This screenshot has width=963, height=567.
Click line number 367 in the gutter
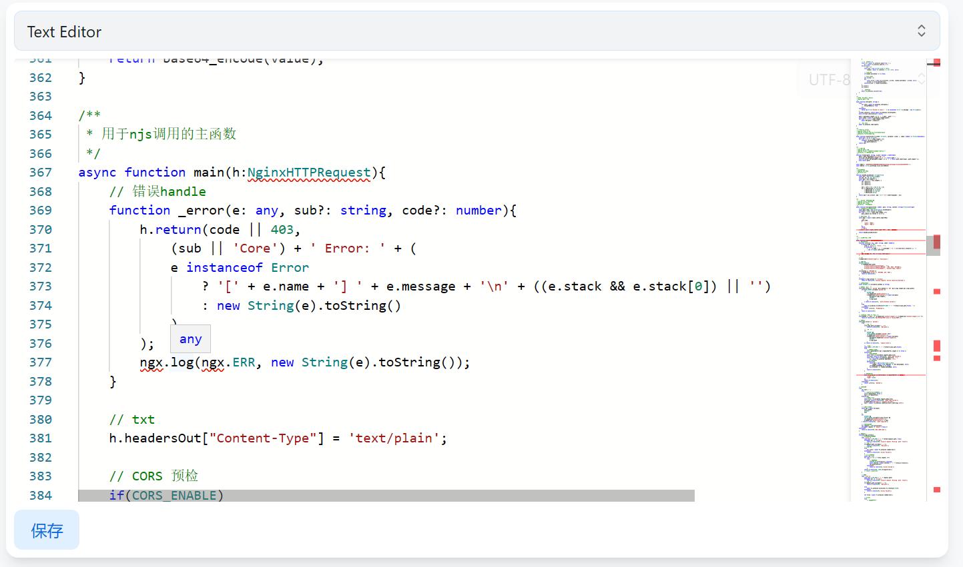pos(41,173)
